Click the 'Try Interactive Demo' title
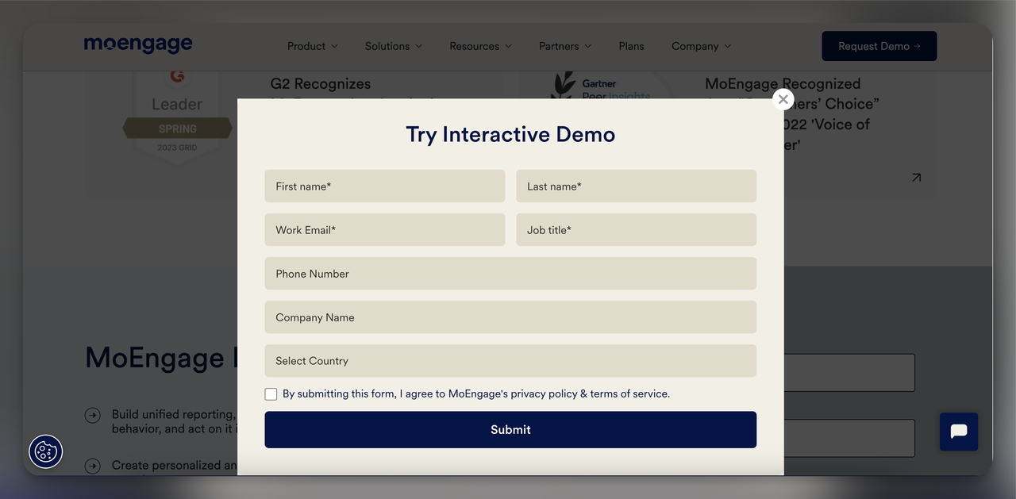 click(510, 134)
